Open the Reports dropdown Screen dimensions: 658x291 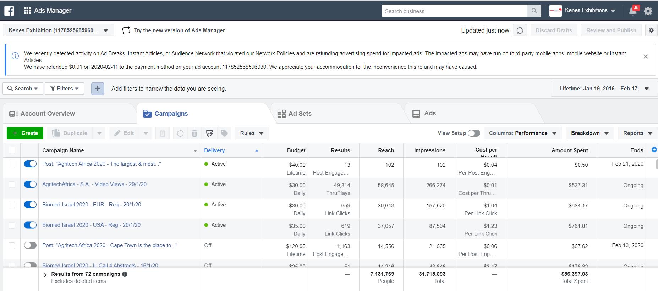tap(638, 133)
